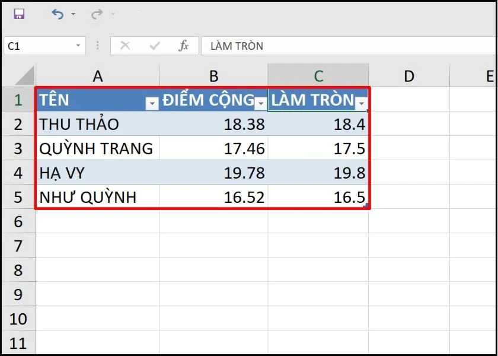Click the Cancel X icon in formula bar

[x=125, y=46]
